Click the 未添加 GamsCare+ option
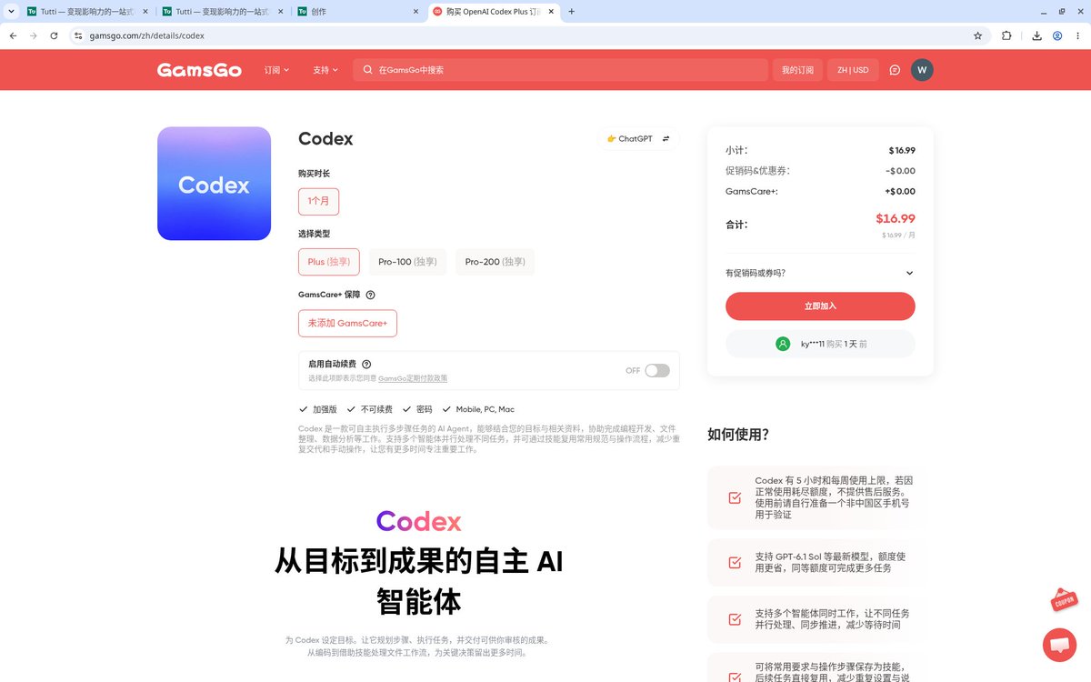The image size is (1091, 682). (x=347, y=323)
